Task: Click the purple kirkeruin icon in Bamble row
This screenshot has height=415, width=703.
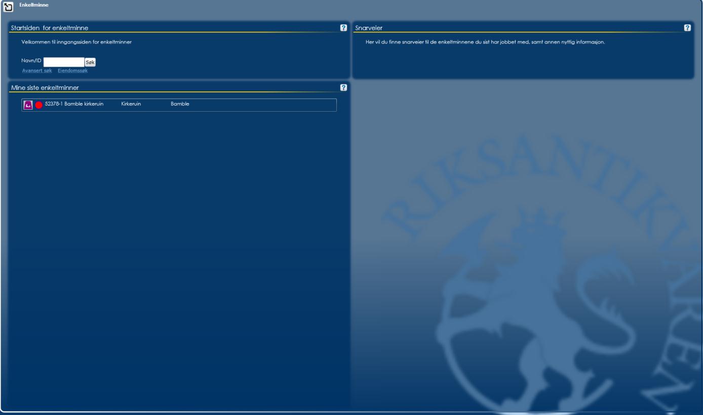Action: pos(28,105)
